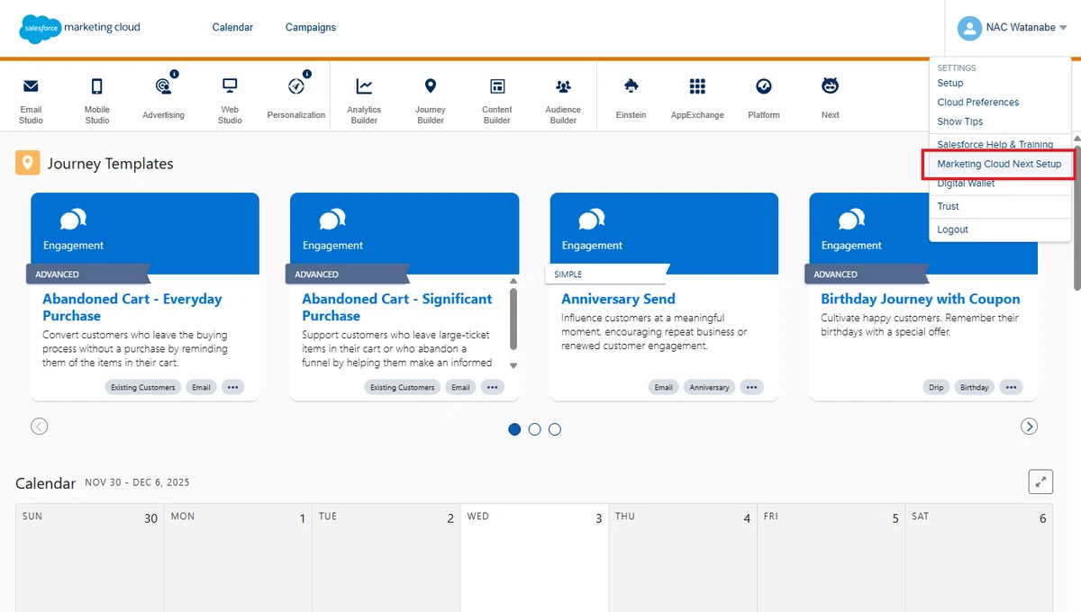Open Abandoned Cart - Significant Purchase template
Screen dimensions: 1081x612
coord(397,308)
